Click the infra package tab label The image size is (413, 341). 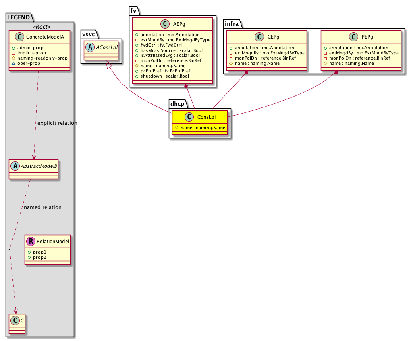tap(233, 24)
